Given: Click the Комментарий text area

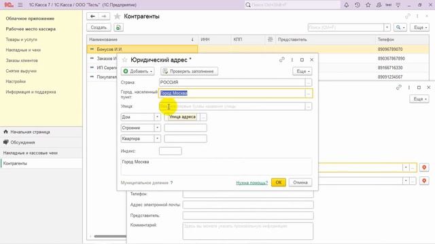Looking at the screenshot, I should [248, 230].
